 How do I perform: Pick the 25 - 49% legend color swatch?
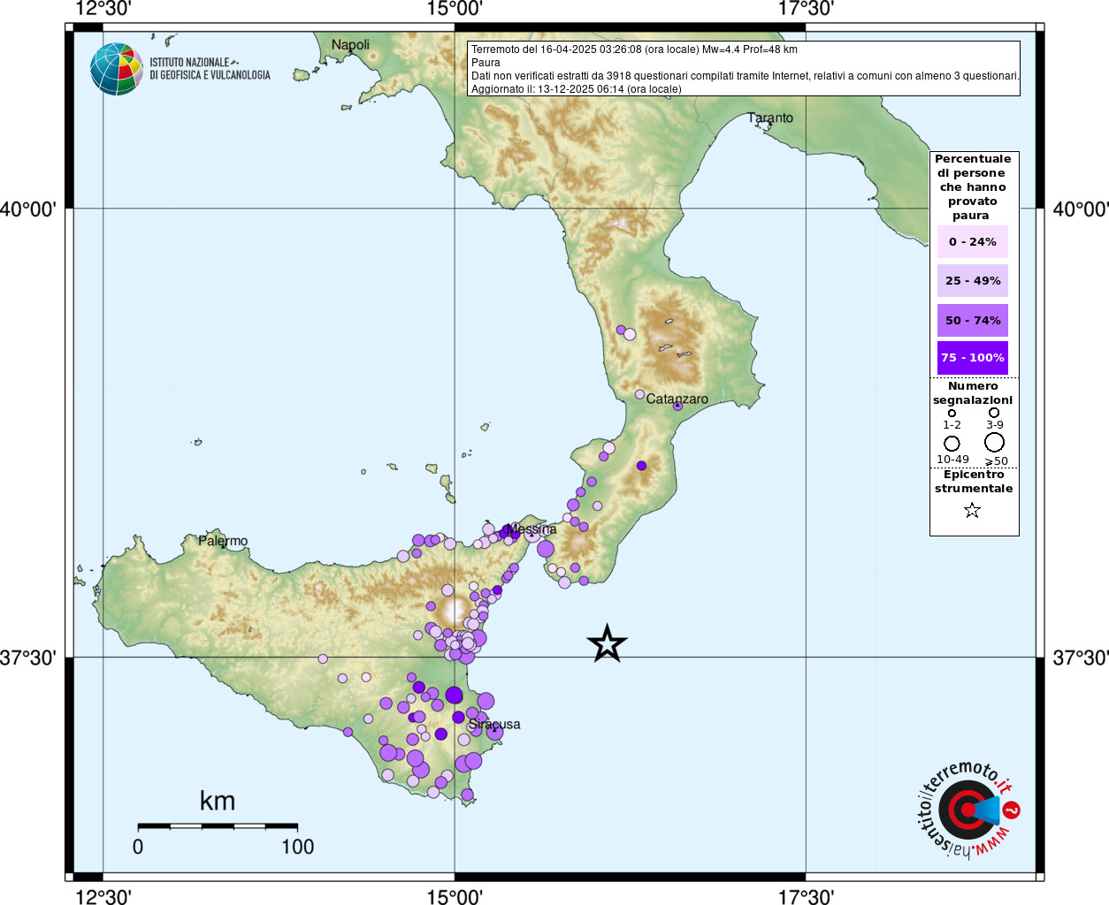972,281
